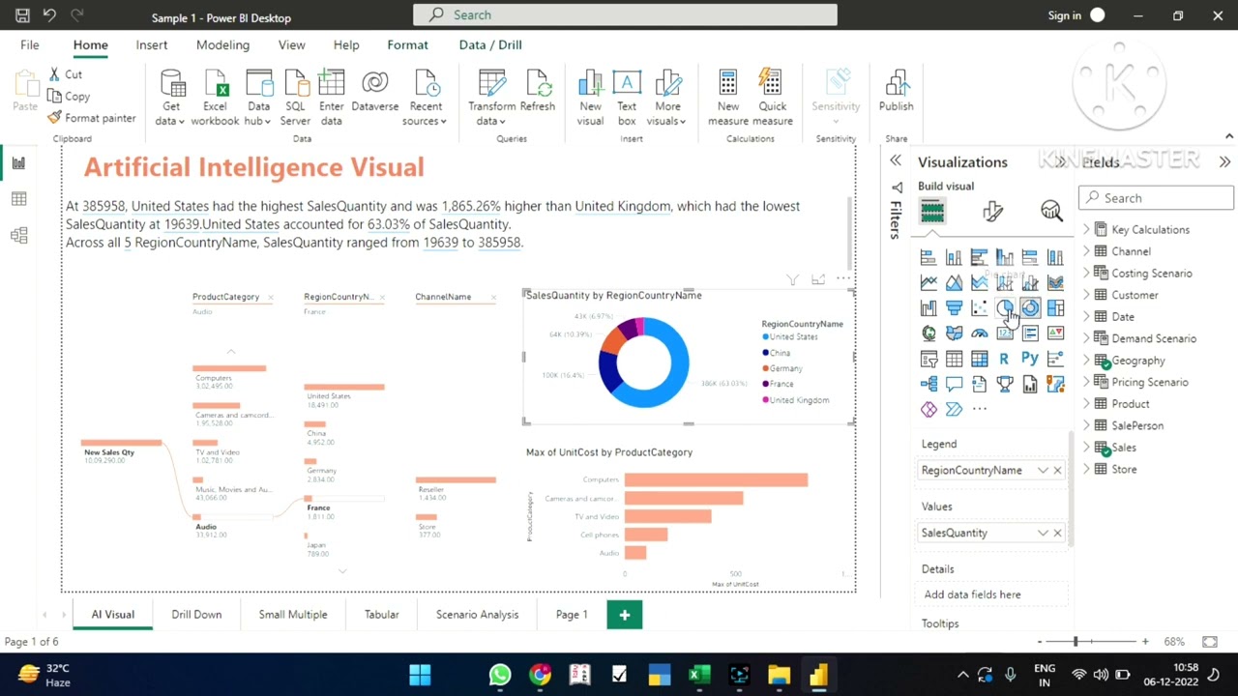Select the KPI visual icon
This screenshot has height=696, width=1238.
point(1055,333)
